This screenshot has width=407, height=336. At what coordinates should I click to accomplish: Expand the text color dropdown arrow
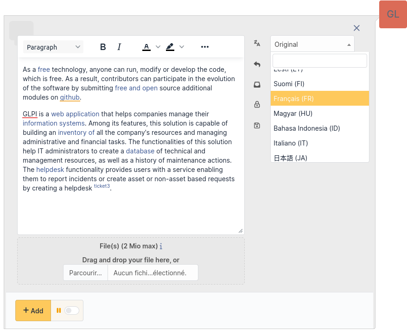click(x=158, y=47)
